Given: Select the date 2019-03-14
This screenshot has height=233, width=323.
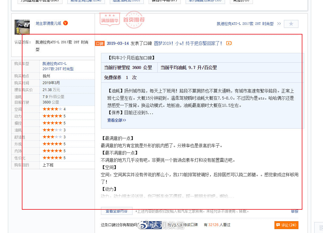Looking at the screenshot, I should 118,43.
